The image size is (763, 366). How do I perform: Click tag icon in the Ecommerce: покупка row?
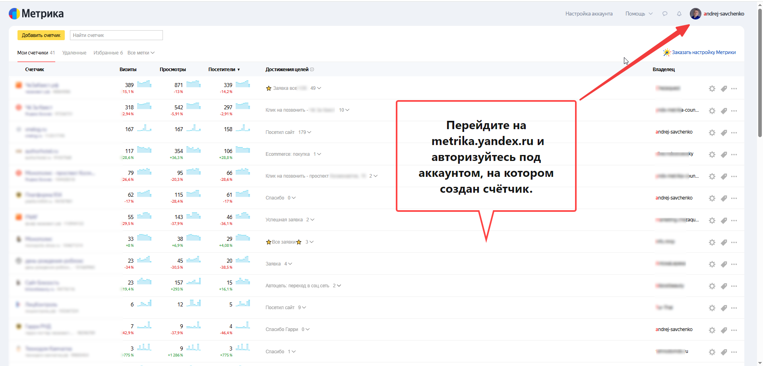pos(724,155)
